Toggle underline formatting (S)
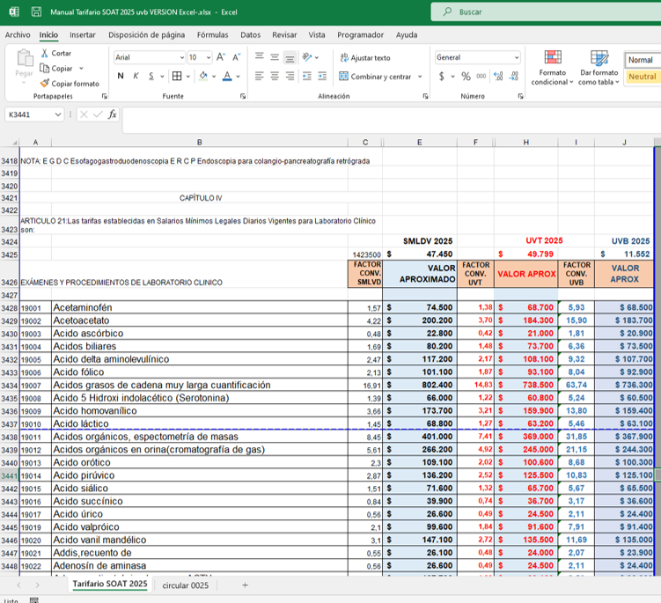Viewport: 661px width, 603px height. tap(150, 77)
